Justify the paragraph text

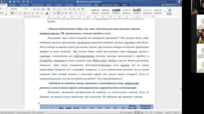[66, 13]
